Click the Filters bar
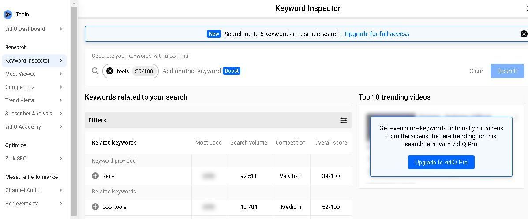Viewport: 528px width, 219px height. click(x=218, y=120)
